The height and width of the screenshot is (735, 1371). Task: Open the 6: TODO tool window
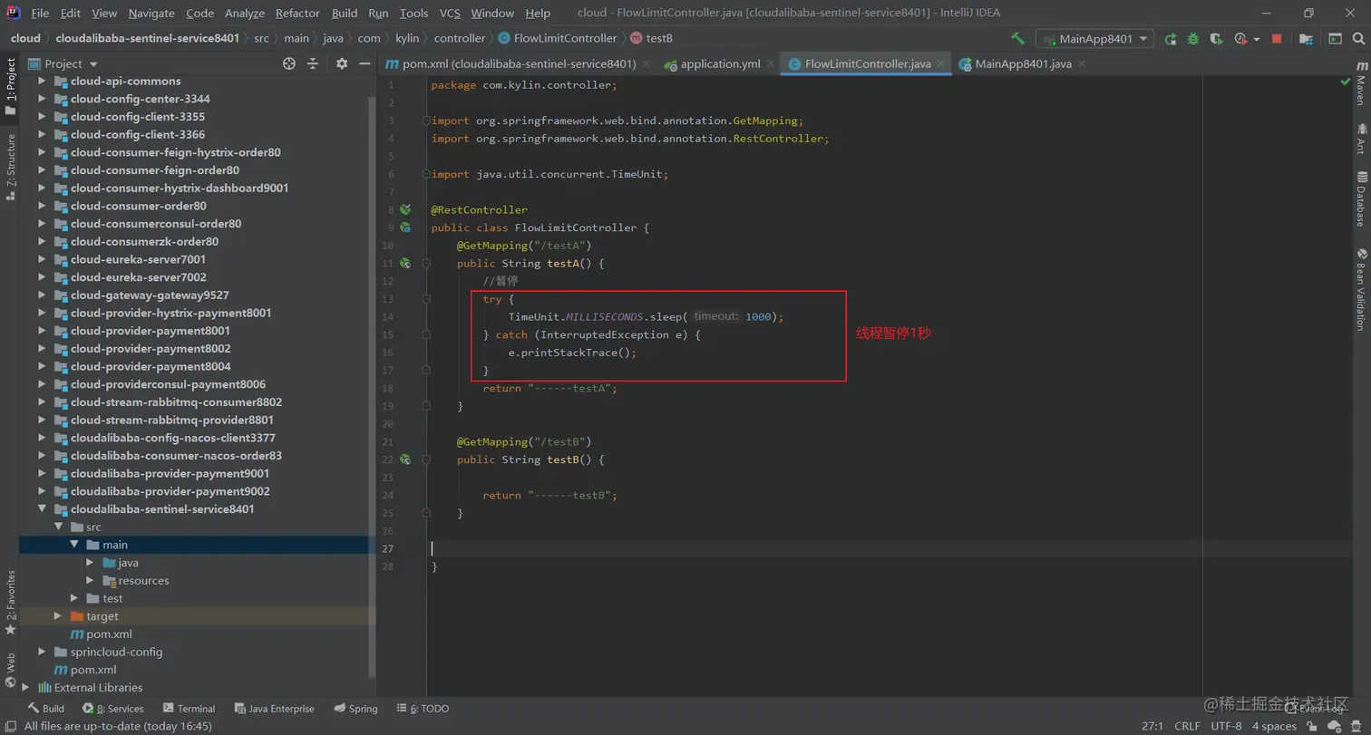(422, 709)
